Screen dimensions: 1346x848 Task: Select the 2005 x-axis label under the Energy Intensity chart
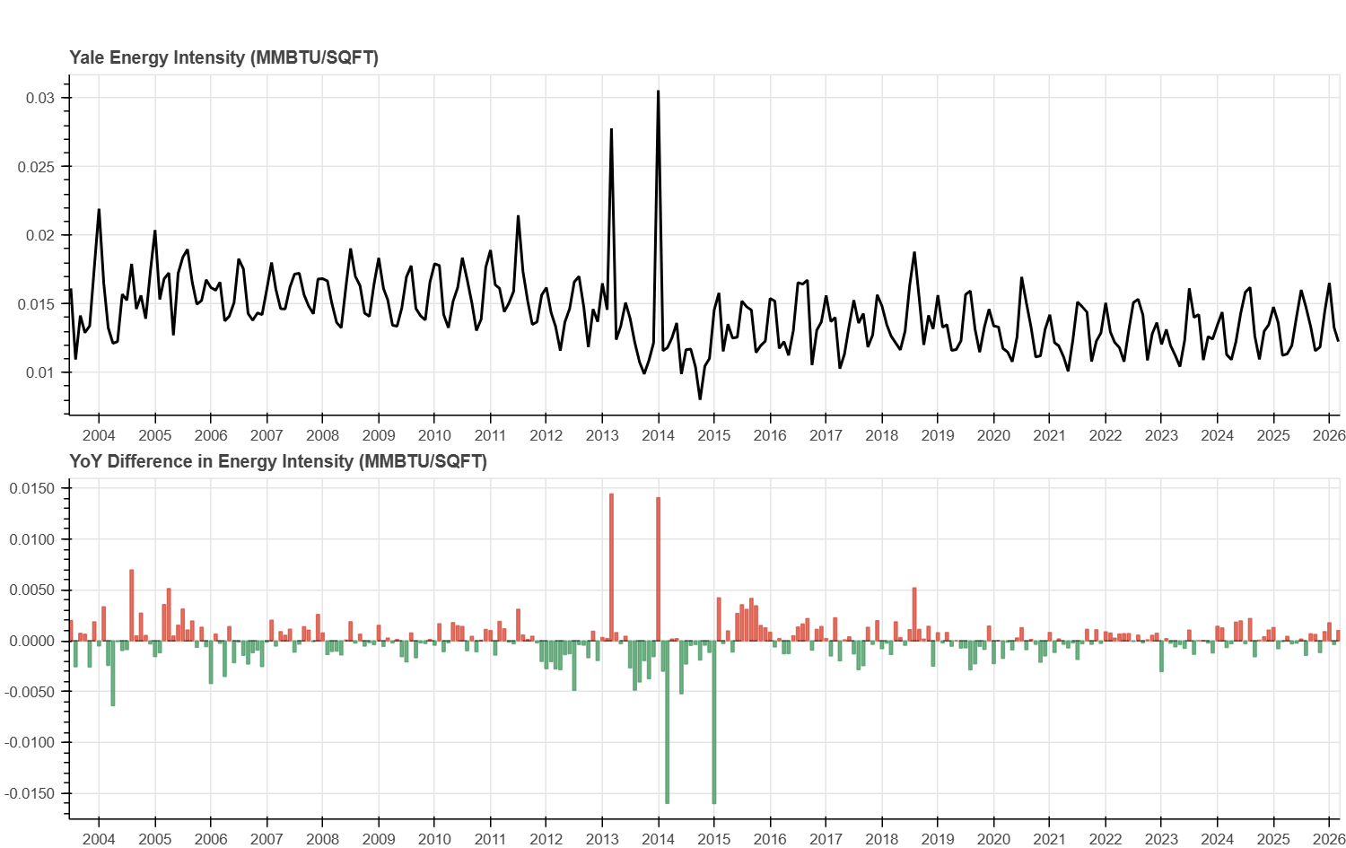pyautogui.click(x=155, y=435)
